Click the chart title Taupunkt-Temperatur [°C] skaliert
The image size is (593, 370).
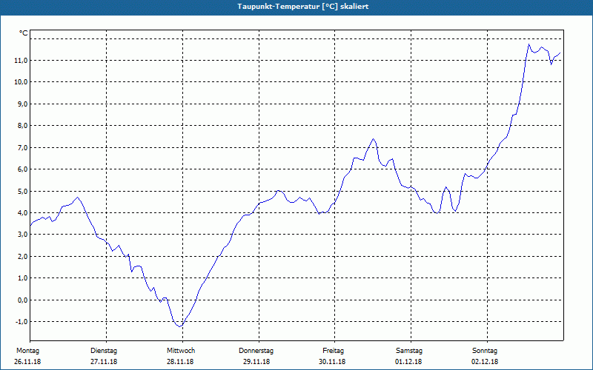coord(303,7)
